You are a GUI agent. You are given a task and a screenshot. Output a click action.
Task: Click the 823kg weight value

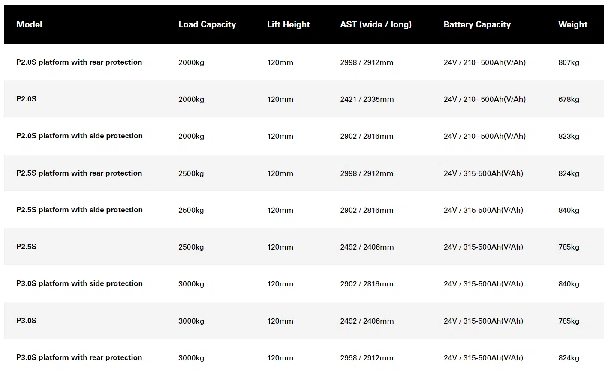[x=569, y=136]
